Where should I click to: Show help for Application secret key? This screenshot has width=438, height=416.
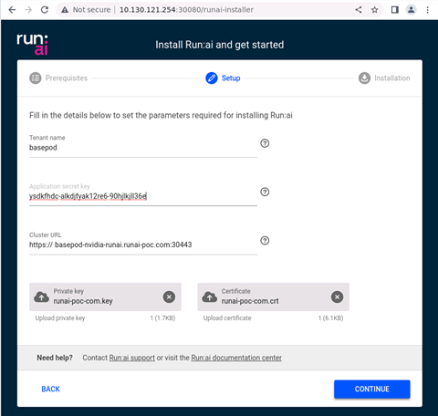265,192
